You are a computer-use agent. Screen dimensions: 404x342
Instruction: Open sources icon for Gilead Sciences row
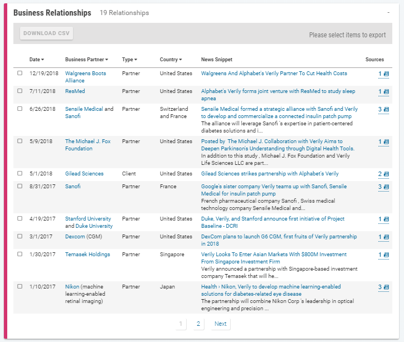[x=386, y=174]
